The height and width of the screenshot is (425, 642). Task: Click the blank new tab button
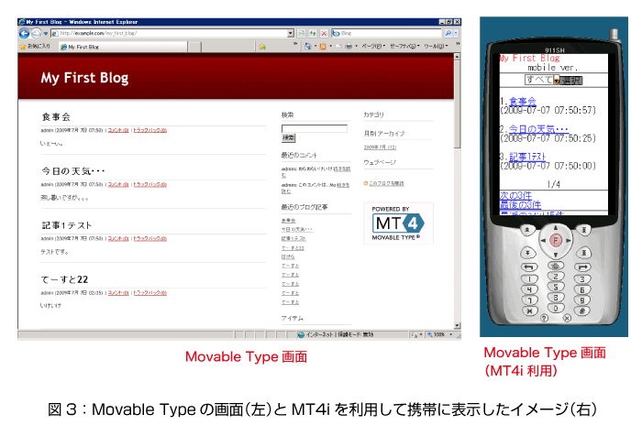[x=194, y=47]
